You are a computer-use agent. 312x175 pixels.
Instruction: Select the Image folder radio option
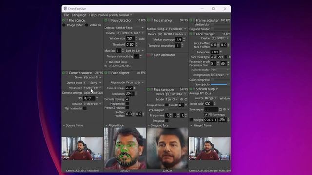[64, 25]
